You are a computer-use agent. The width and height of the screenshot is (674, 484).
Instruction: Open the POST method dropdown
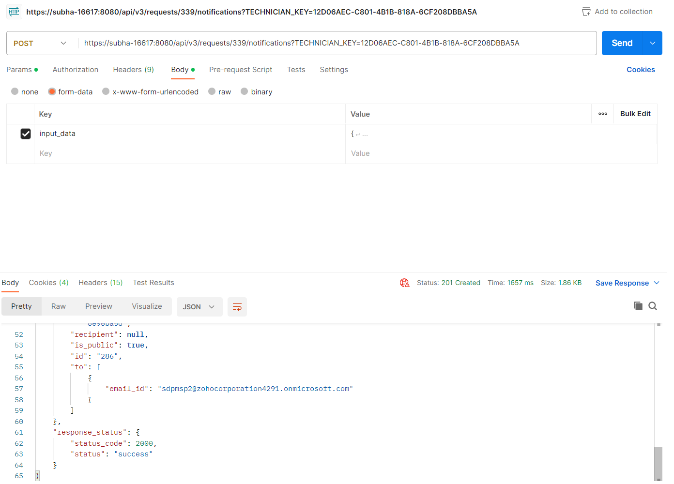(x=41, y=43)
